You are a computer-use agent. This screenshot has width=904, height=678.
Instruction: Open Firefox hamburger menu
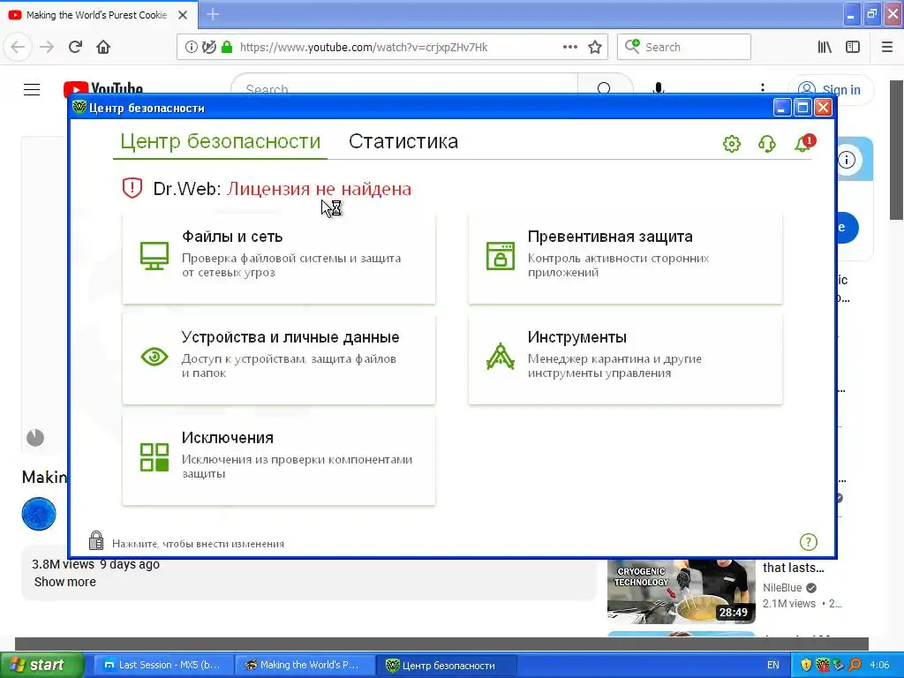[x=887, y=47]
